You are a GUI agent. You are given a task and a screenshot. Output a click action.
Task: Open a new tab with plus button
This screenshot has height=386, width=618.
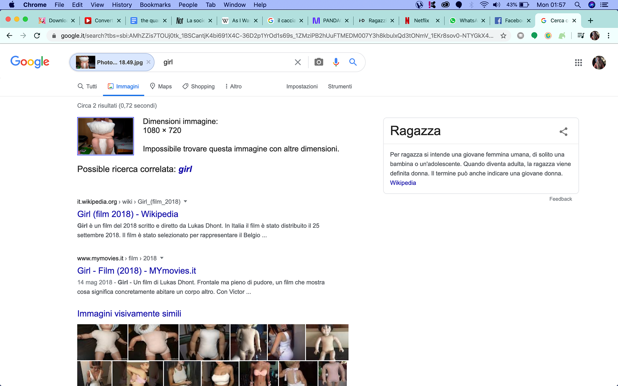tap(590, 21)
